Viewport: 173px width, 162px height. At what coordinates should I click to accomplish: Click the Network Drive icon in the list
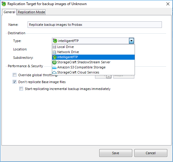click(54, 52)
